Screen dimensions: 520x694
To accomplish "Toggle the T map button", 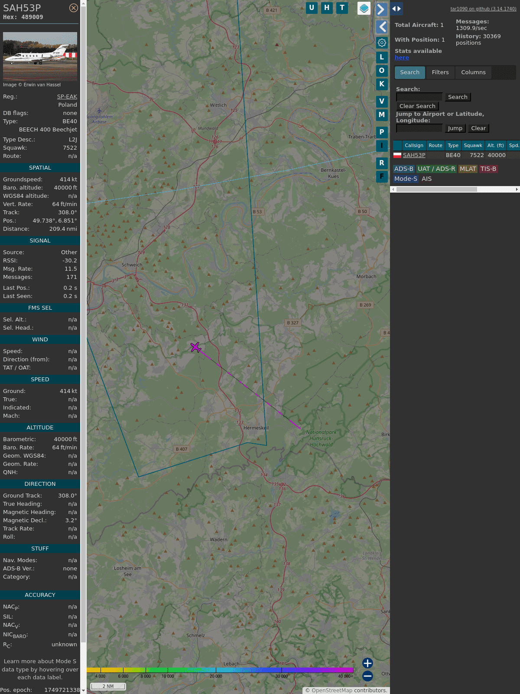I will tap(342, 8).
